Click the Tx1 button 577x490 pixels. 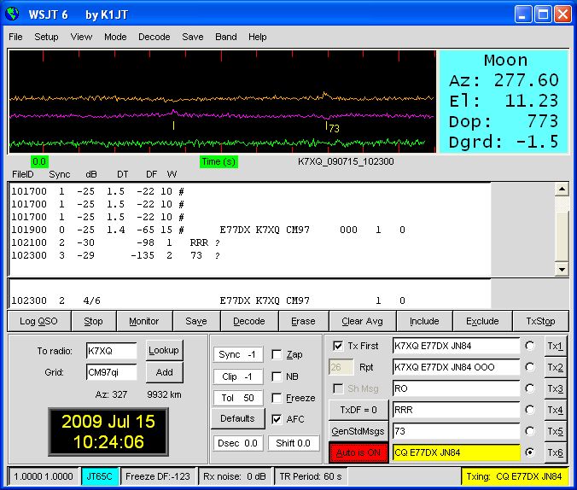pos(556,346)
